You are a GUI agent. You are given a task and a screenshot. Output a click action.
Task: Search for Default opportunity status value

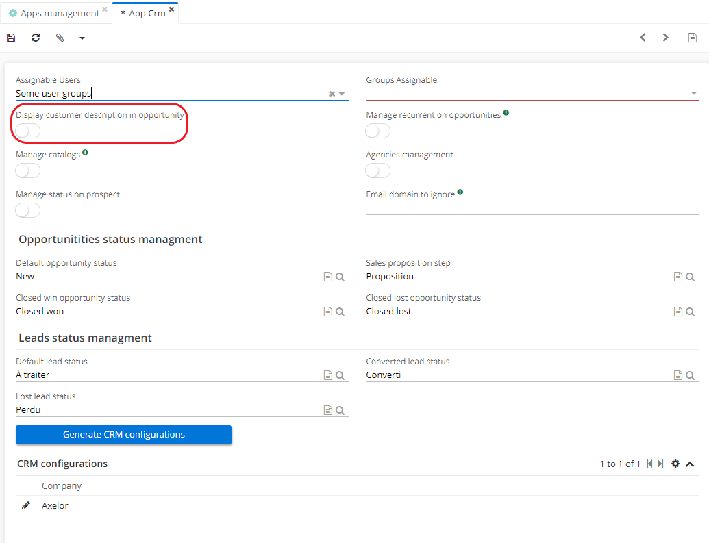[x=340, y=277]
